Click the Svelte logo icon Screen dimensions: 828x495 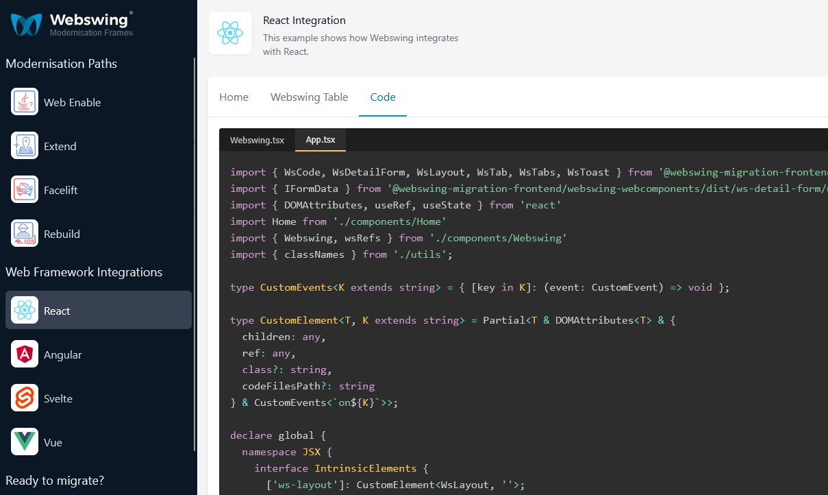[x=25, y=398]
